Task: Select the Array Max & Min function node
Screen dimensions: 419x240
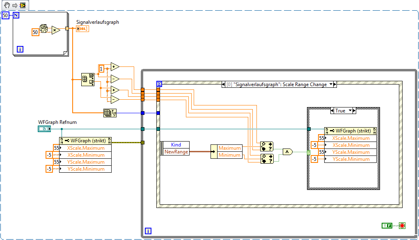Action: [88, 80]
